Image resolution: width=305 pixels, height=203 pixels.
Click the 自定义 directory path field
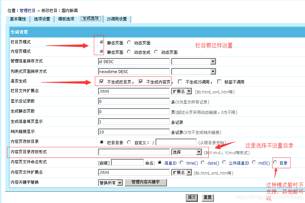click(176, 142)
